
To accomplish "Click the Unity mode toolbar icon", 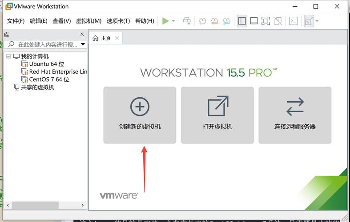I will pos(278,21).
